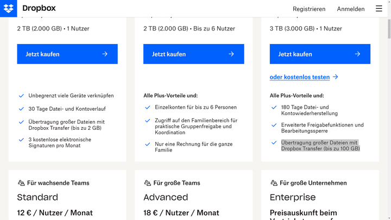The width and height of the screenshot is (391, 220).
Task: Click the Einzelkonten für bis zu 6 Personen text
Action: point(195,107)
